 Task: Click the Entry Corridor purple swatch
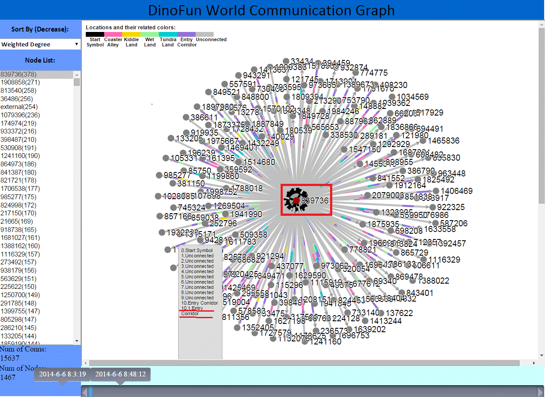tap(186, 34)
